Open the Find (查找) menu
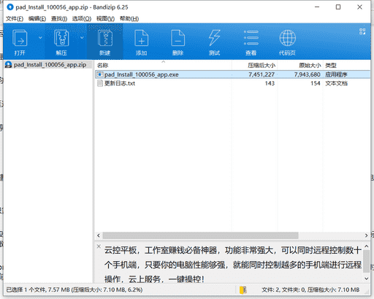The width and height of the screenshot is (374, 299). coord(59,18)
